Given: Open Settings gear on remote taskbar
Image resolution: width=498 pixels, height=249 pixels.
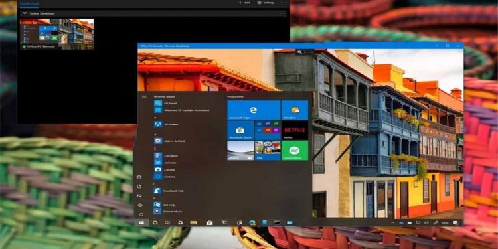Looking at the screenshot, I should pyautogui.click(x=181, y=222).
